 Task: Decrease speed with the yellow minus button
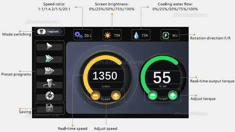pyautogui.click(x=95, y=95)
